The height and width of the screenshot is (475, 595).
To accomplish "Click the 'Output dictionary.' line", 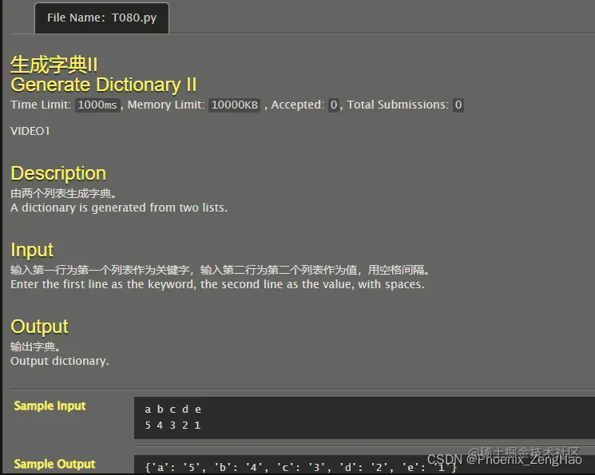I will click(x=60, y=361).
